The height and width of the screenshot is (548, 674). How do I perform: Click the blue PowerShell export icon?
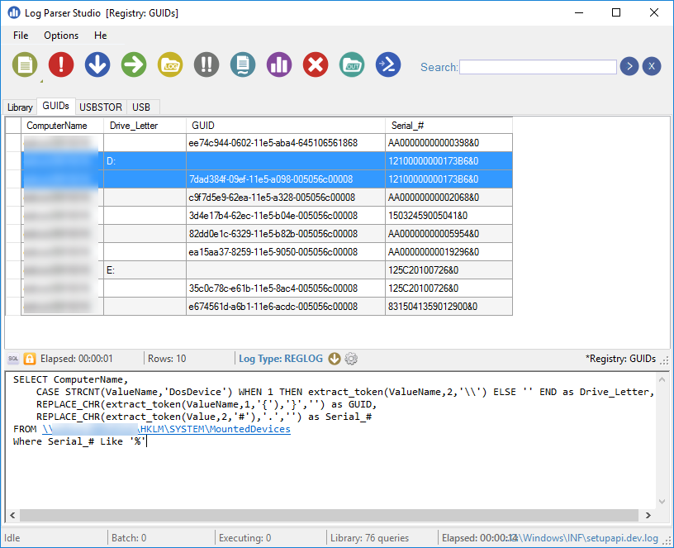[388, 64]
